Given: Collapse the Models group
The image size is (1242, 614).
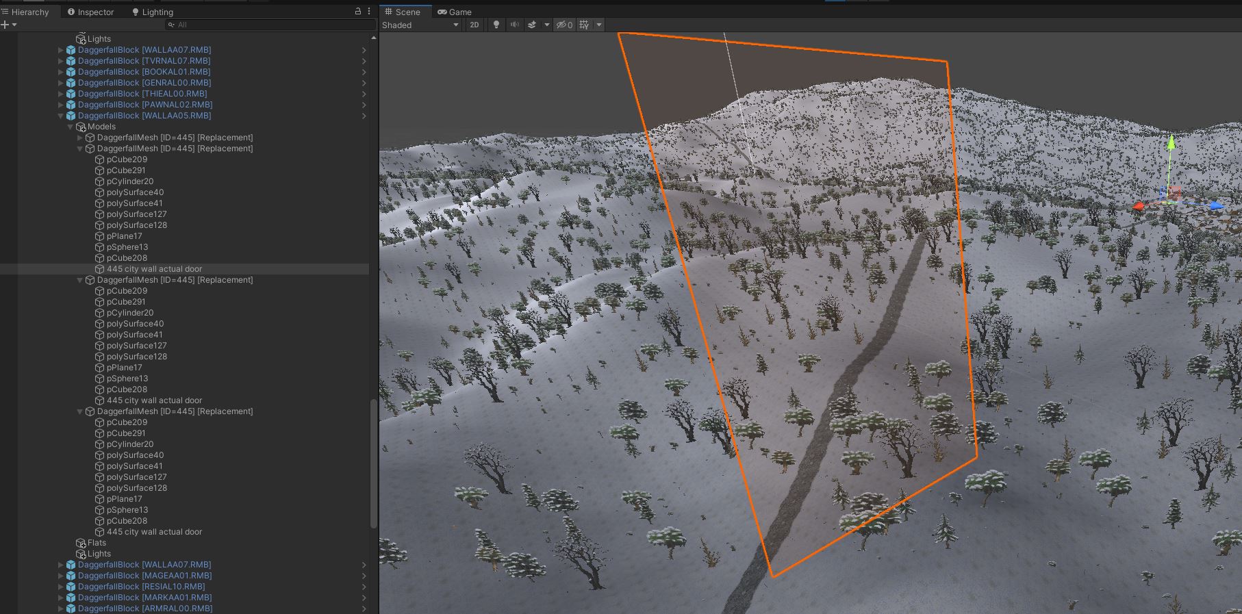Looking at the screenshot, I should click(70, 127).
